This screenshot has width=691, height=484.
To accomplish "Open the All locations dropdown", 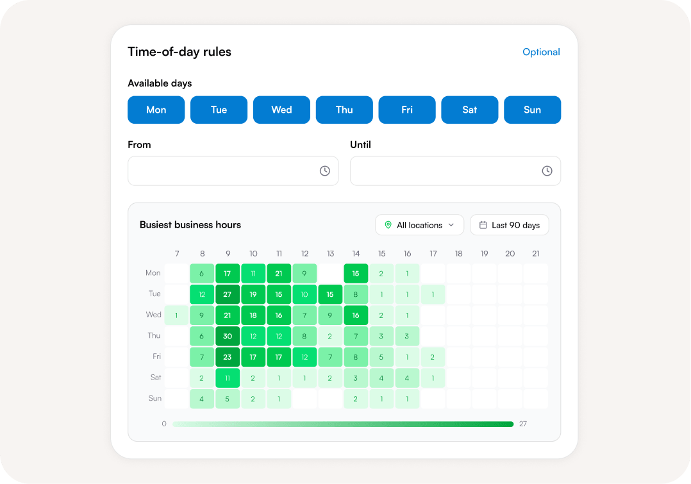I will [419, 225].
